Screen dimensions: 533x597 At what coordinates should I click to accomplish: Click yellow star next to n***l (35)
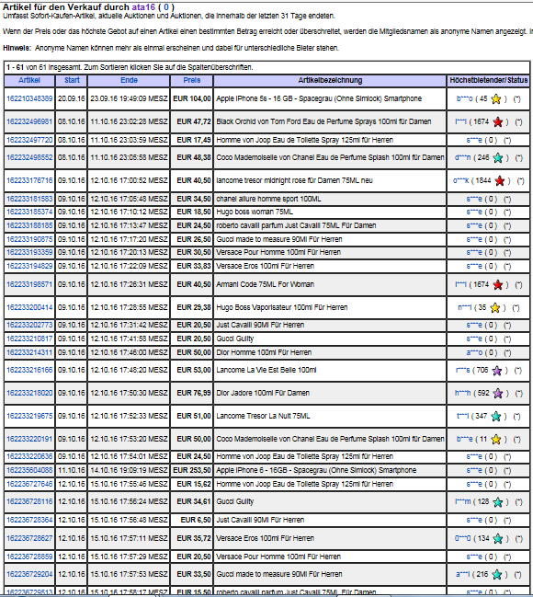494,307
